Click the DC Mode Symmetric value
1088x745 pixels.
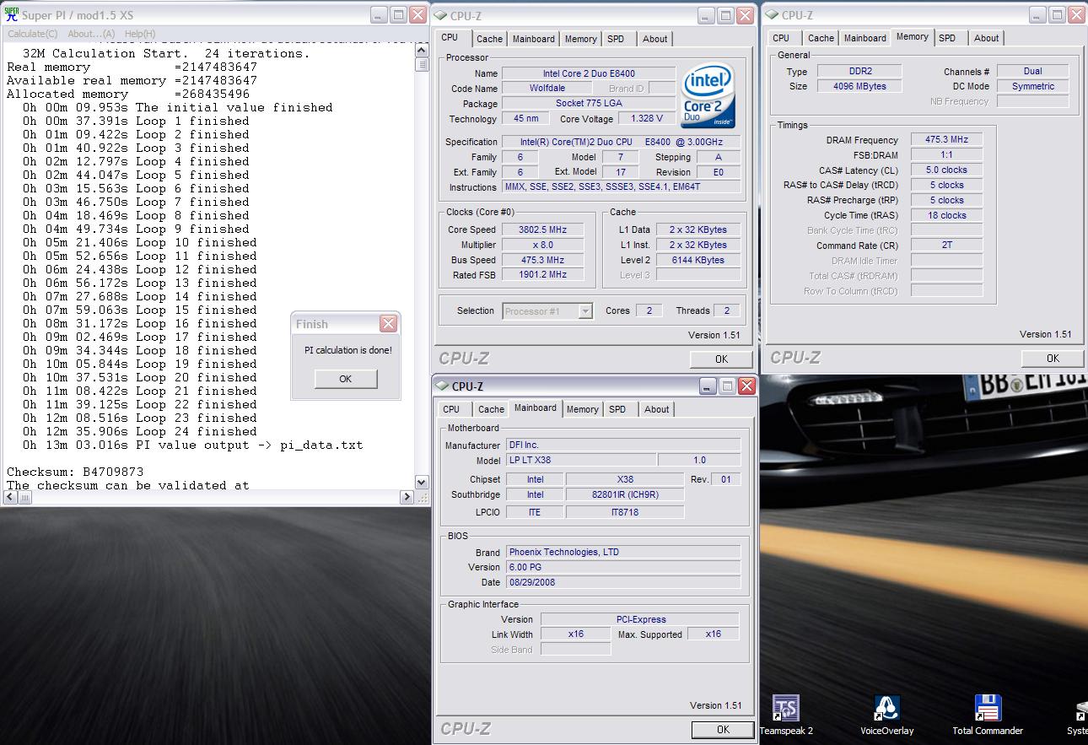[1032, 86]
